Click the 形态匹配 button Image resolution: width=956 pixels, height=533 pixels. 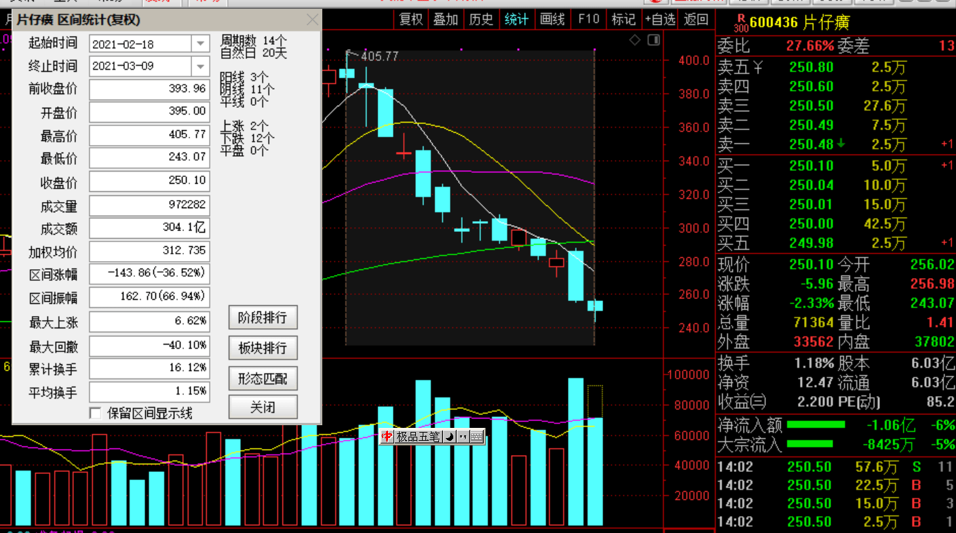pyautogui.click(x=263, y=378)
